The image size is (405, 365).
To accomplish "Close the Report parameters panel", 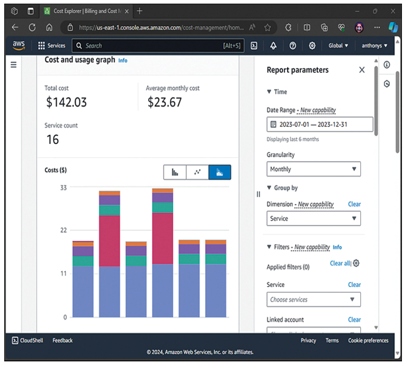I will pyautogui.click(x=362, y=70).
